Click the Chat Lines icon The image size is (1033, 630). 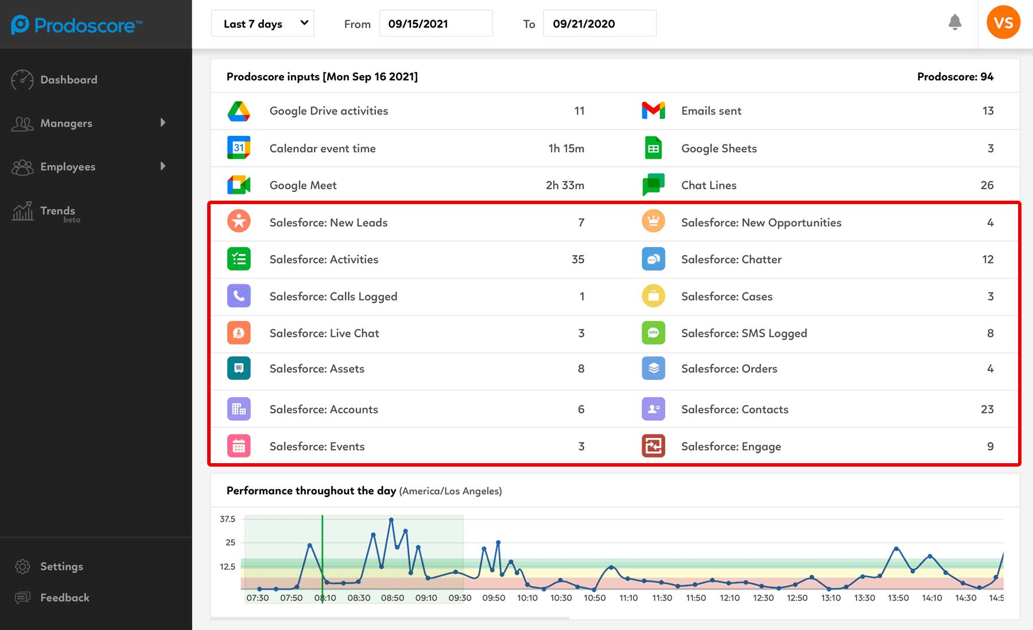point(653,185)
